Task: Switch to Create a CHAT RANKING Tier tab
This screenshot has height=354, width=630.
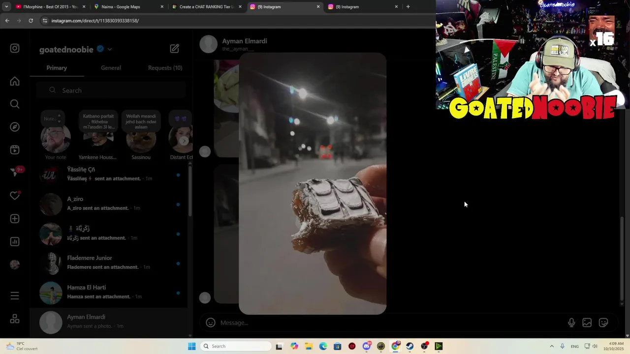Action: pos(206,7)
